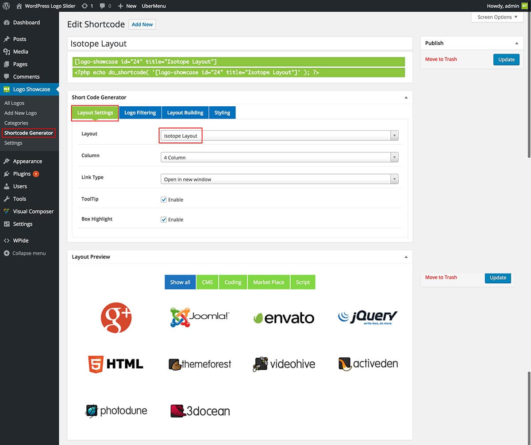The image size is (531, 445).
Task: Open Categories submenu item
Action: point(16,123)
